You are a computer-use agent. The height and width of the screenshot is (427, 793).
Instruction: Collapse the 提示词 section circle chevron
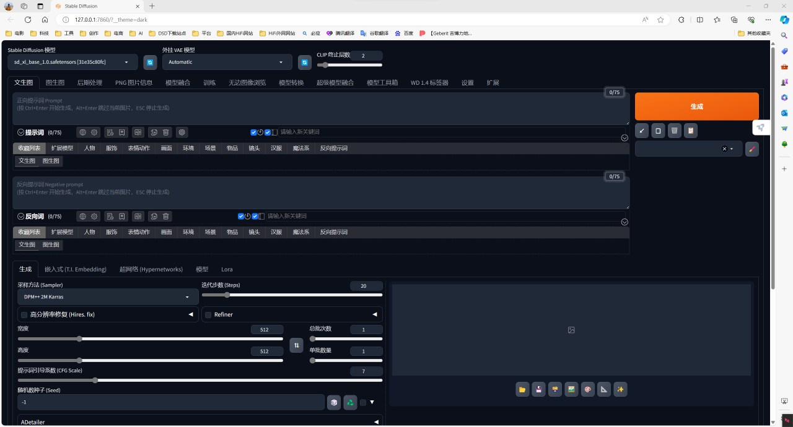(20, 132)
